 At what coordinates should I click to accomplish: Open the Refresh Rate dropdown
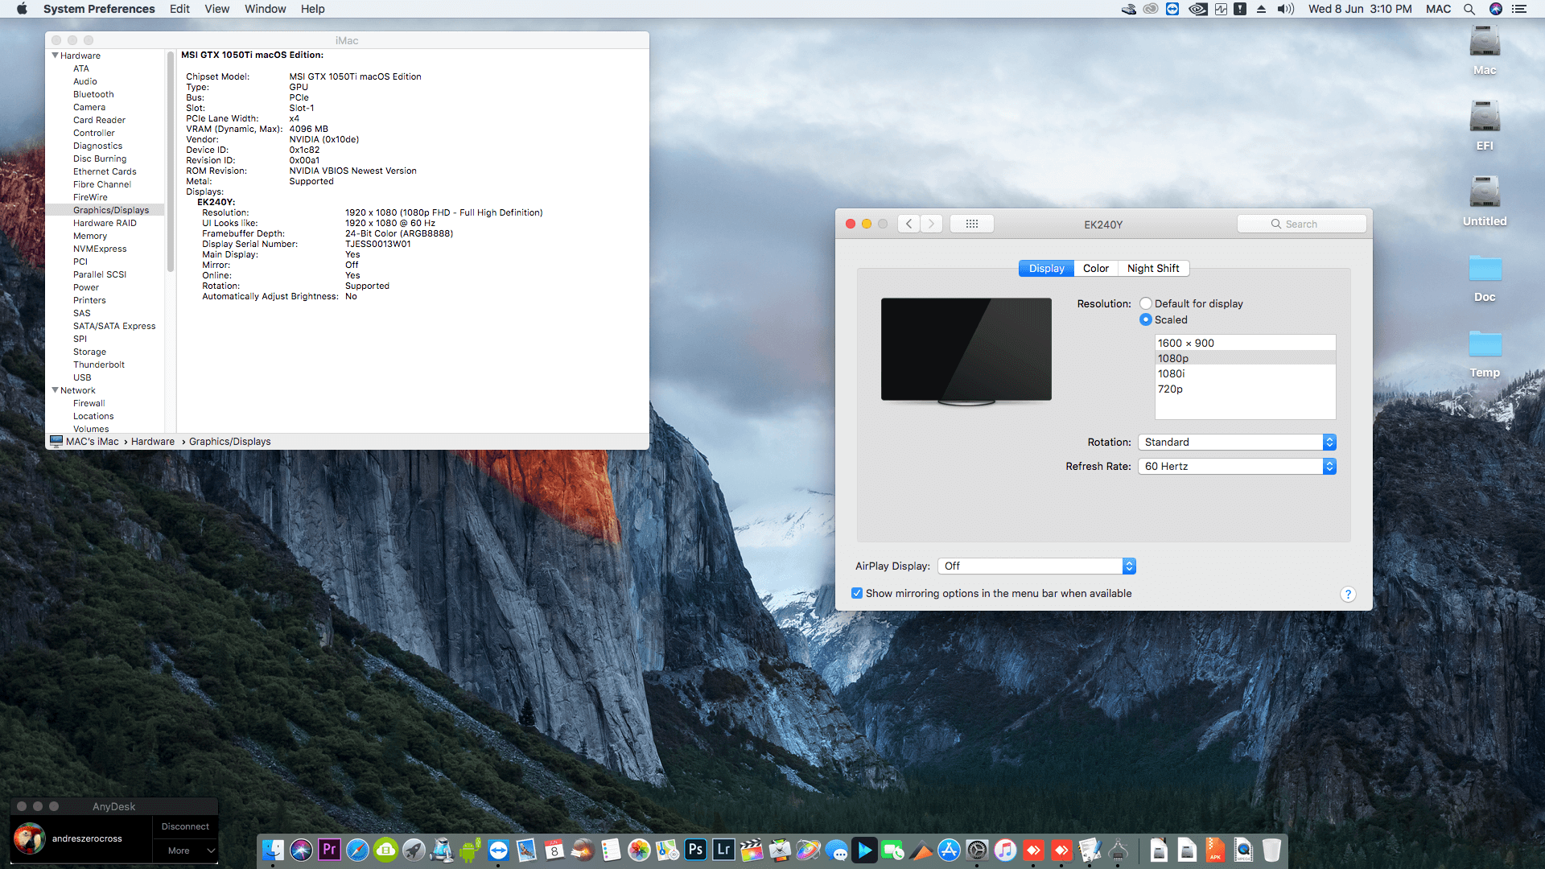pyautogui.click(x=1237, y=466)
